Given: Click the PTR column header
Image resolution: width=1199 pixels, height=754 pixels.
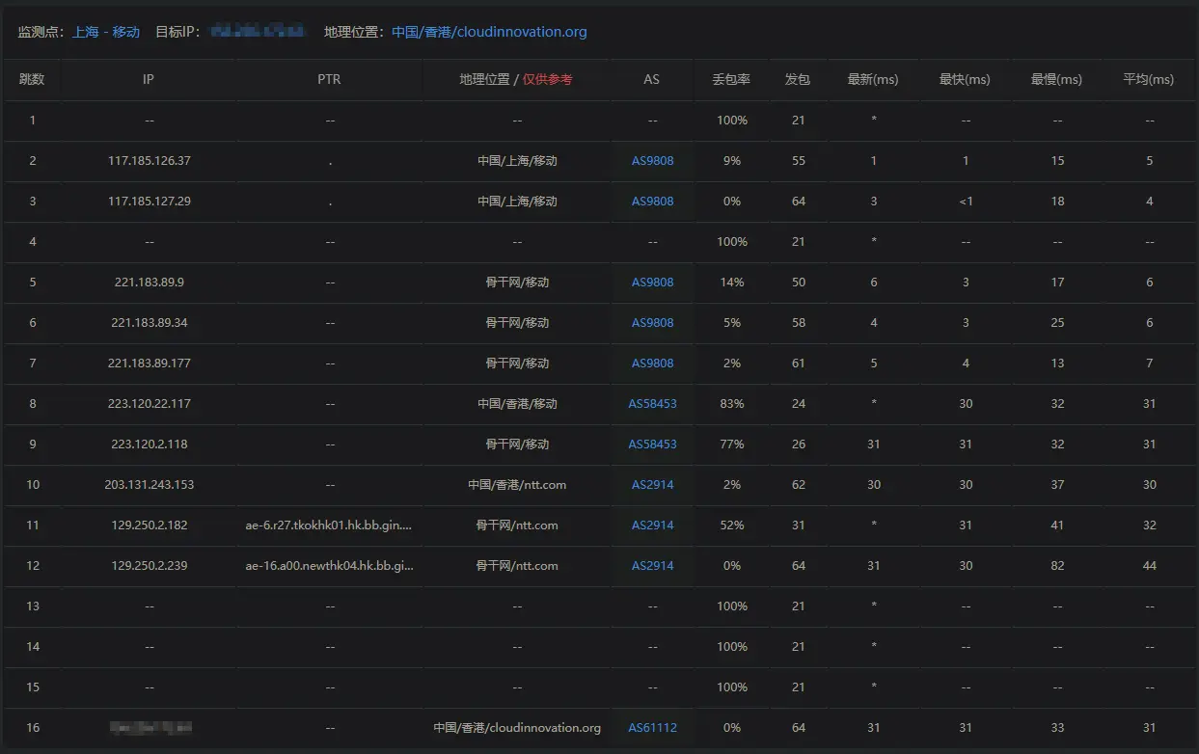Looking at the screenshot, I should pos(329,79).
